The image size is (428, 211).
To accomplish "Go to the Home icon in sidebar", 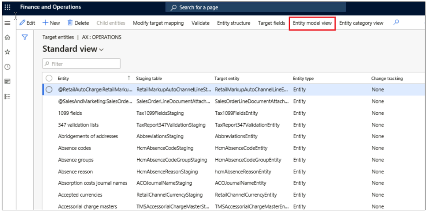I will (x=8, y=37).
